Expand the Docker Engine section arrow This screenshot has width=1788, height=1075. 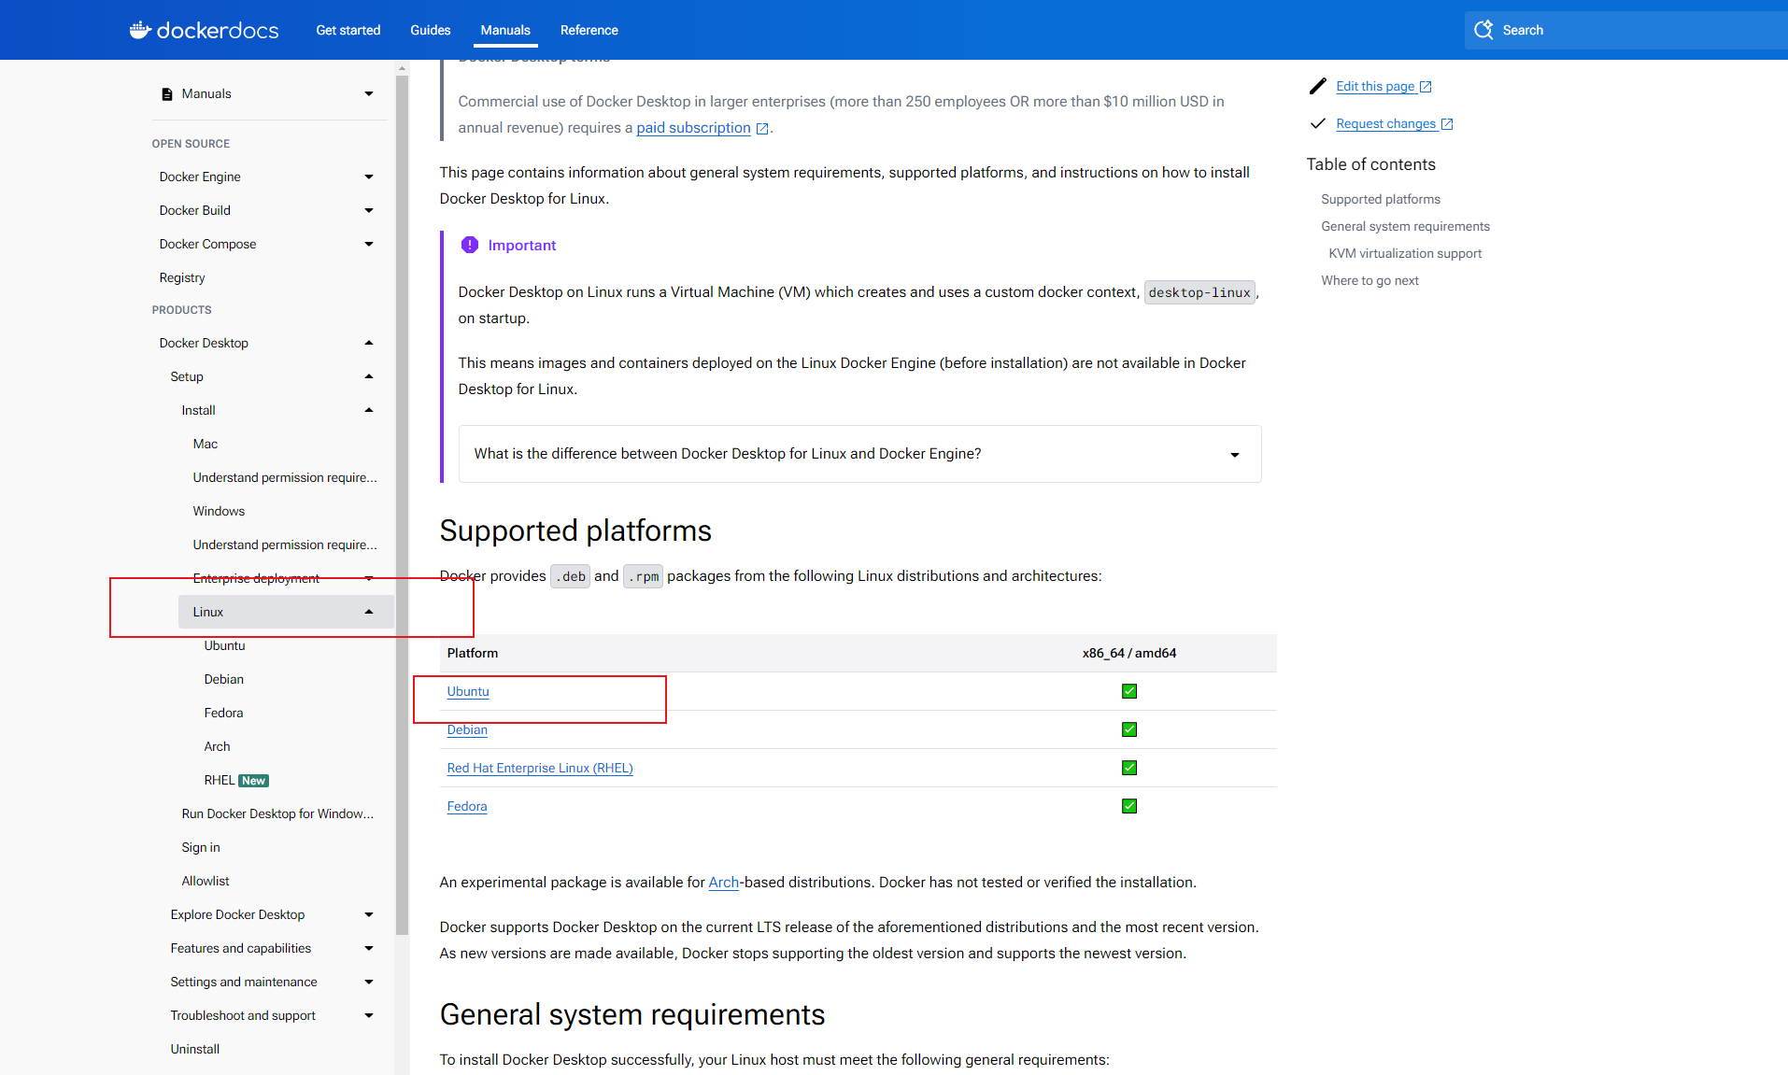[x=369, y=177]
